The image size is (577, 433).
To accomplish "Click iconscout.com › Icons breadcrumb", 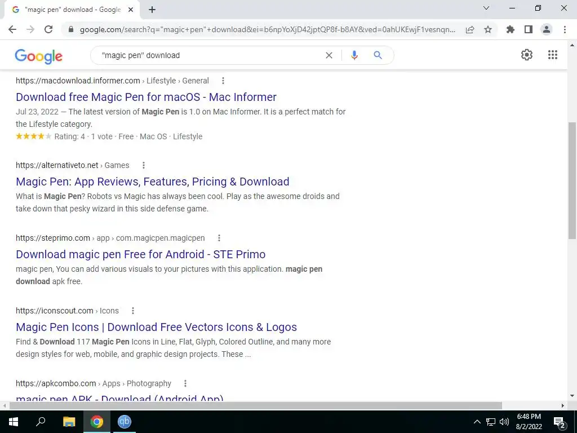I will tap(68, 311).
